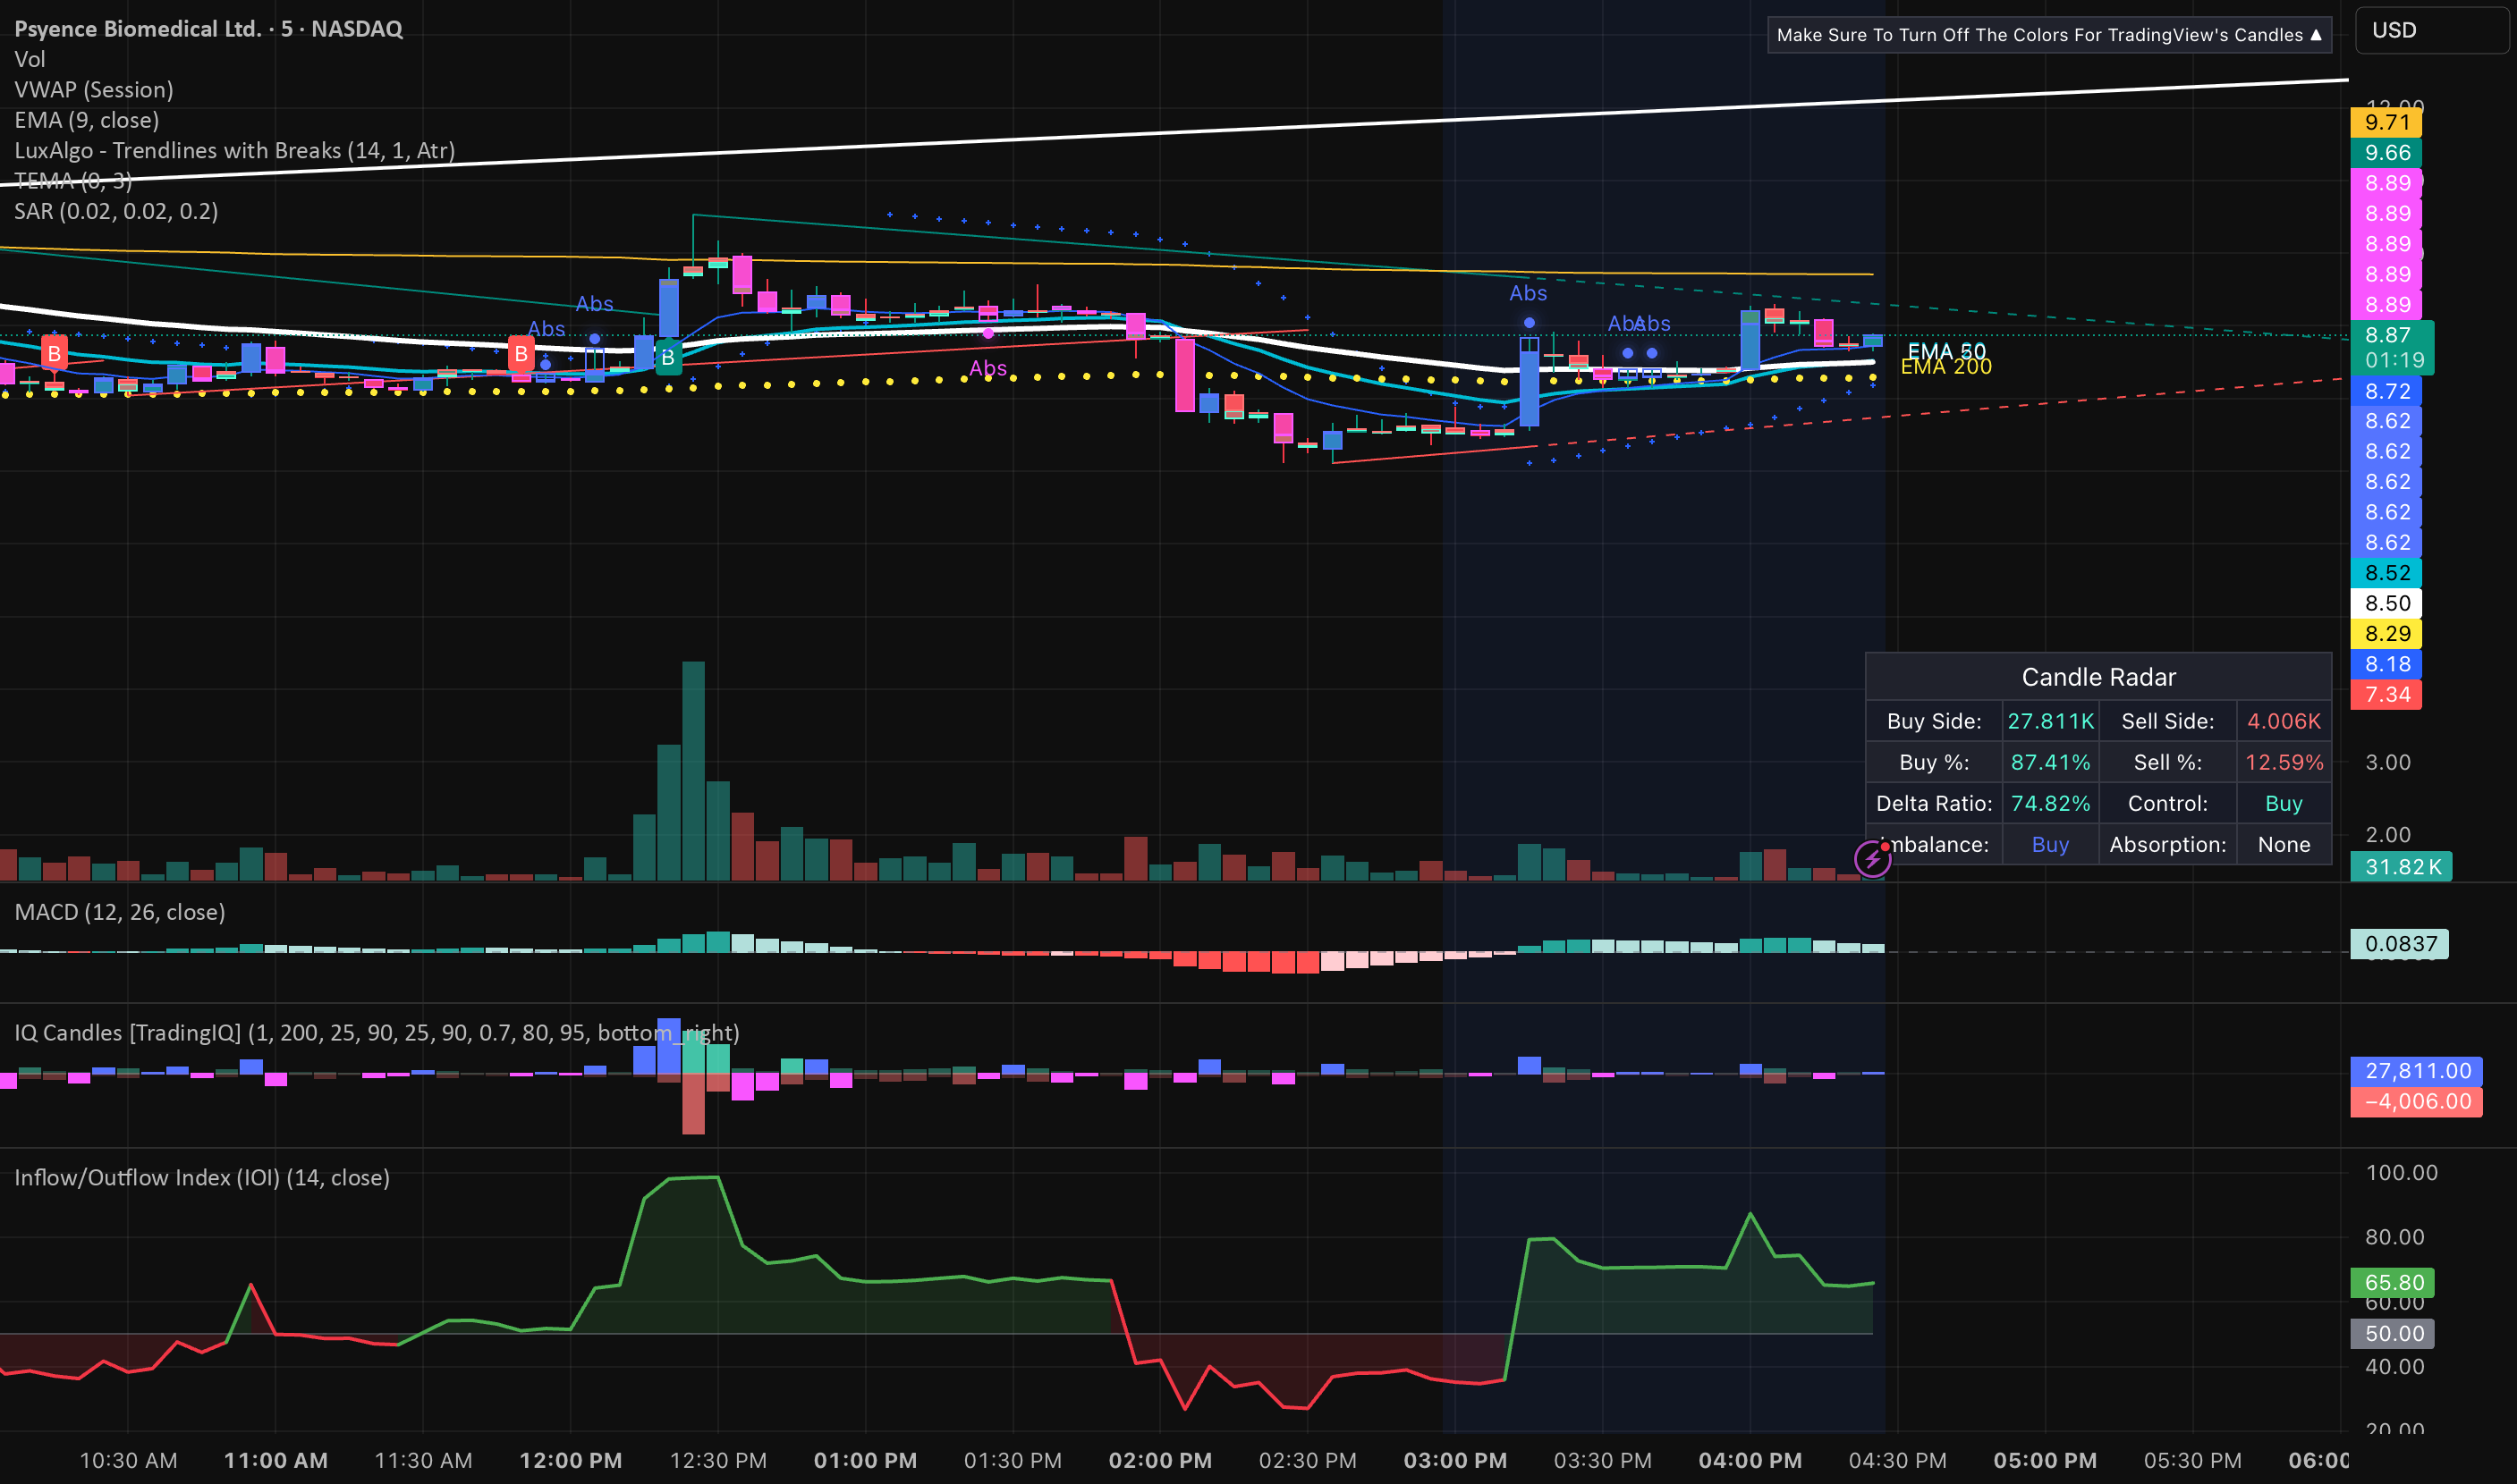This screenshot has width=2517, height=1484.
Task: Select the IQ Candles [TradingIQ] legend
Action: pyautogui.click(x=377, y=1032)
